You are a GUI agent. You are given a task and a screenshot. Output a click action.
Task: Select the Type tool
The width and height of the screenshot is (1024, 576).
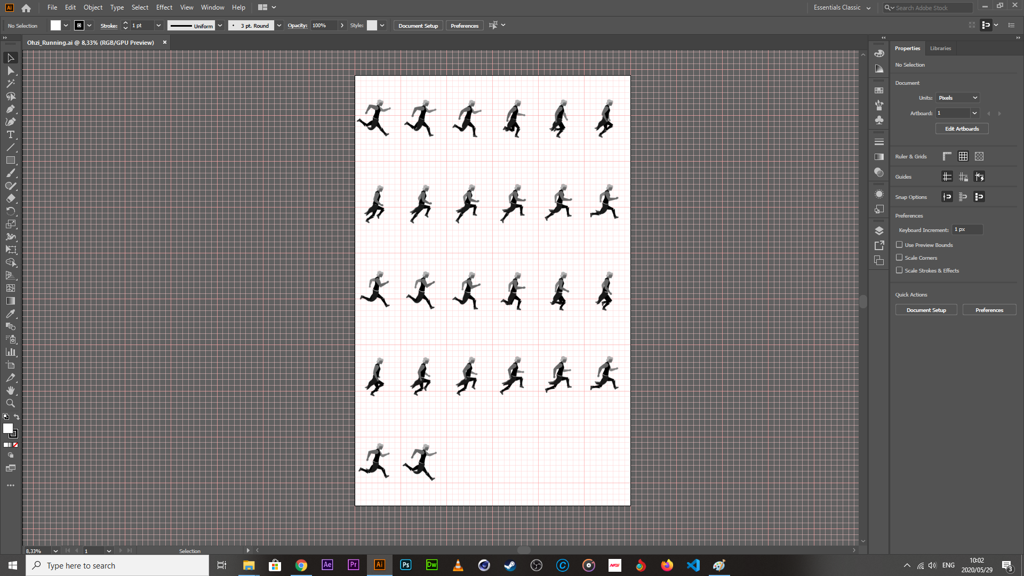(10, 134)
